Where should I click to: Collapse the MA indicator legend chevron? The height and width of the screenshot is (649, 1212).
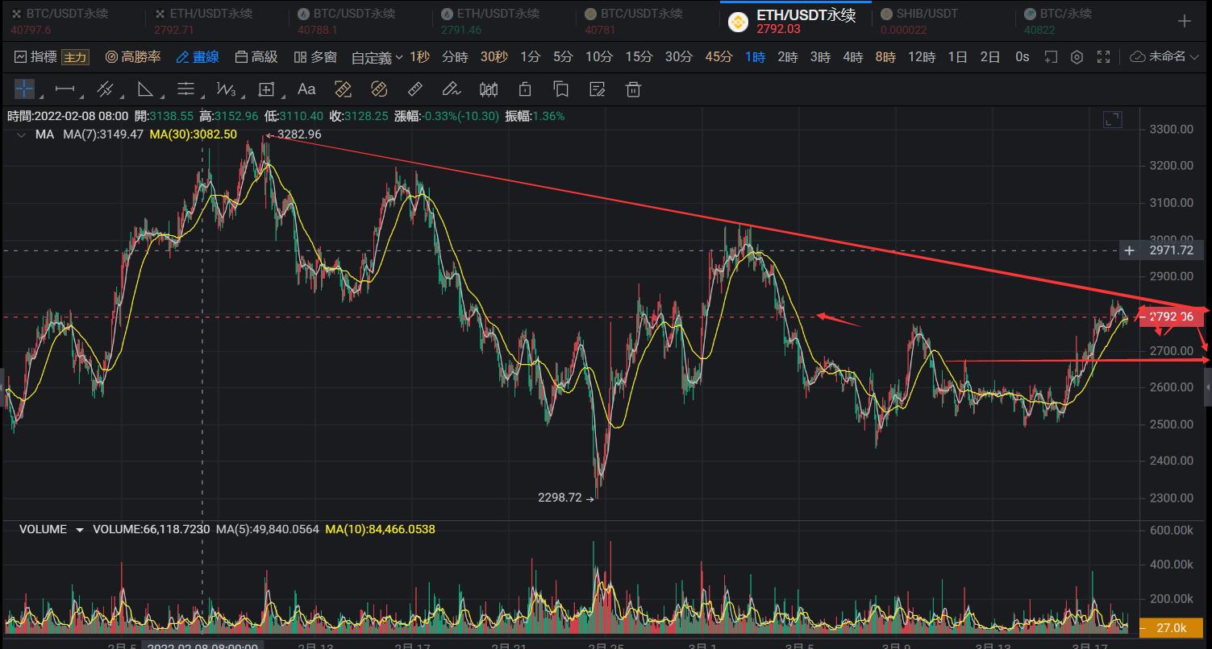(19, 134)
